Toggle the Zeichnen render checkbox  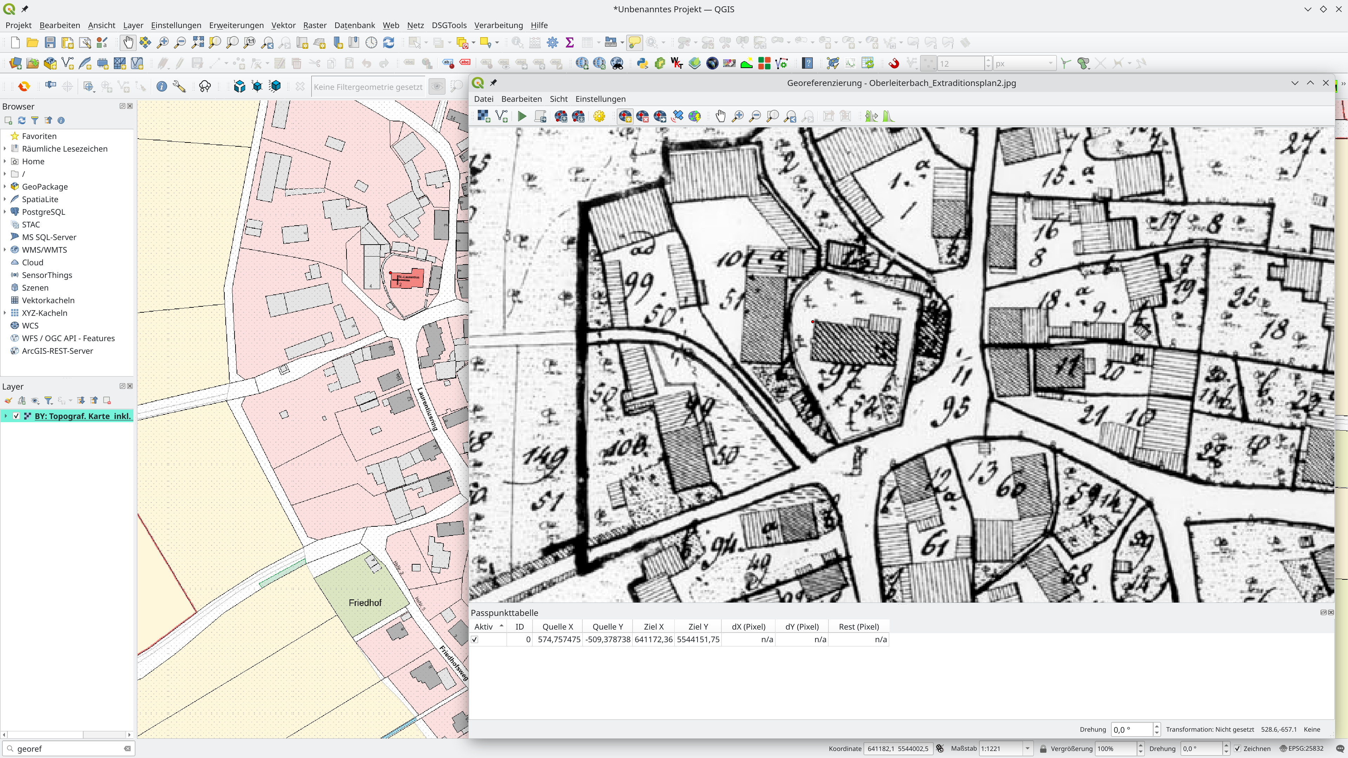click(1237, 749)
